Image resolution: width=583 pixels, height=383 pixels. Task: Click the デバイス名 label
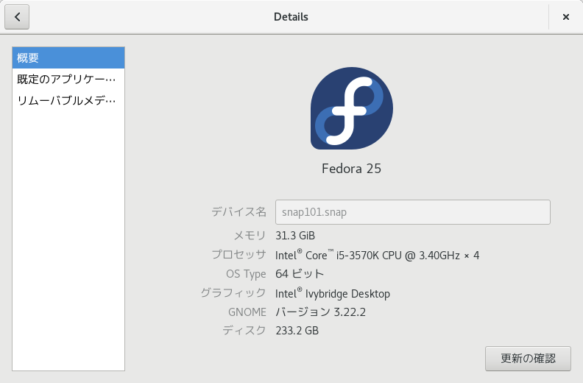click(239, 212)
